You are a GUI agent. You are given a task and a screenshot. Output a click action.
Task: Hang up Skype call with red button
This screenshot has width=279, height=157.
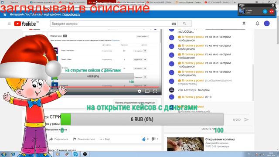(x=271, y=11)
